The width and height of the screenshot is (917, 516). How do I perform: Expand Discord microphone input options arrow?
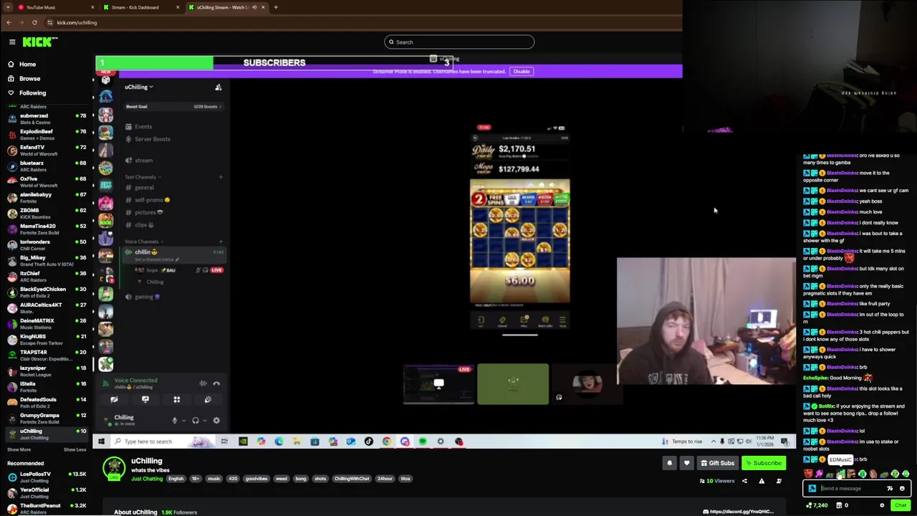183,421
